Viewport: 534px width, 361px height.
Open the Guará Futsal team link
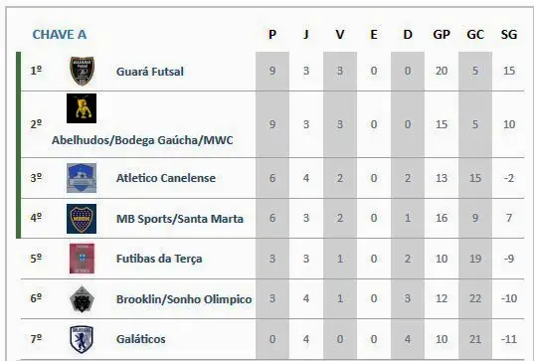(150, 72)
